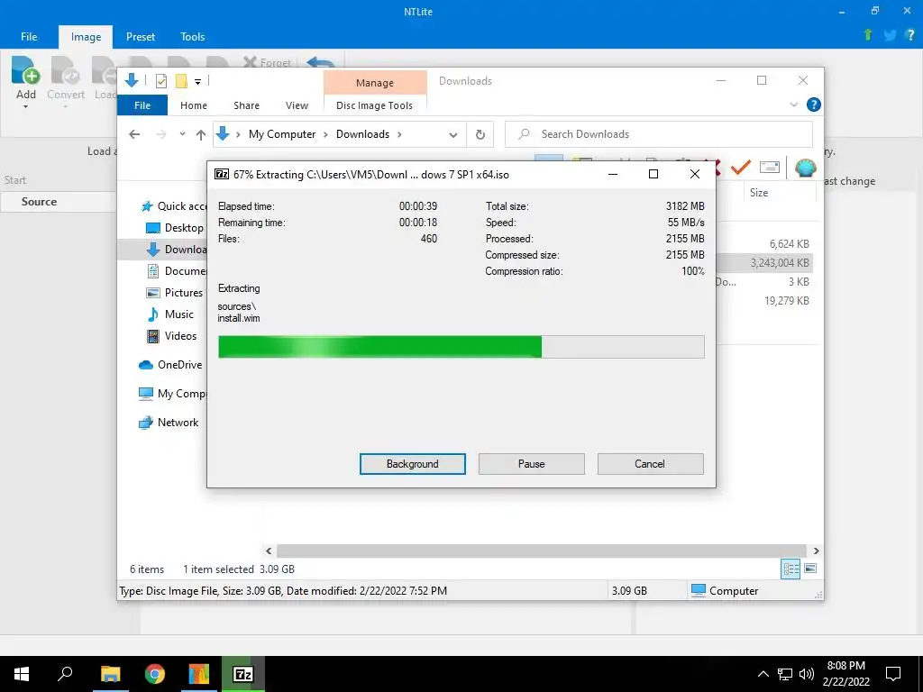Image resolution: width=923 pixels, height=692 pixels.
Task: Open the NTLite File menu
Action: click(x=29, y=36)
